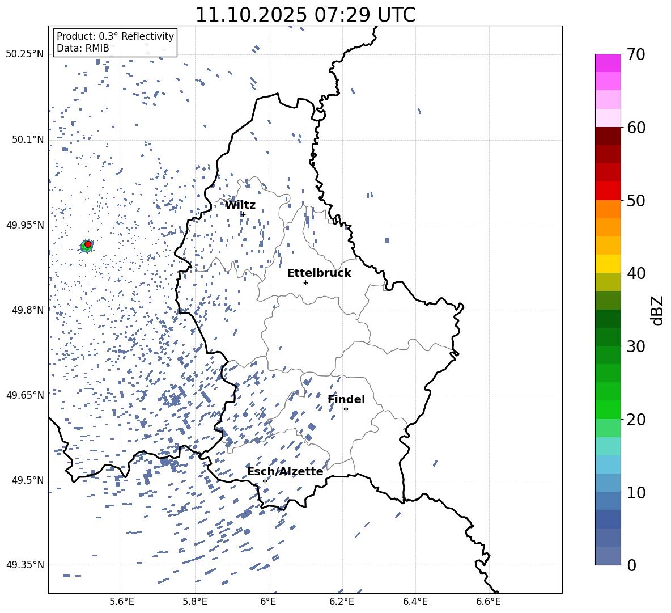The image size is (671, 613).
Task: Click the red radar site marker
Action: pos(88,244)
